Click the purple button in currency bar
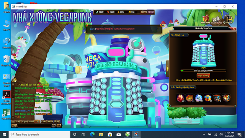This screenshot has height=138, width=245. (x=151, y=12)
